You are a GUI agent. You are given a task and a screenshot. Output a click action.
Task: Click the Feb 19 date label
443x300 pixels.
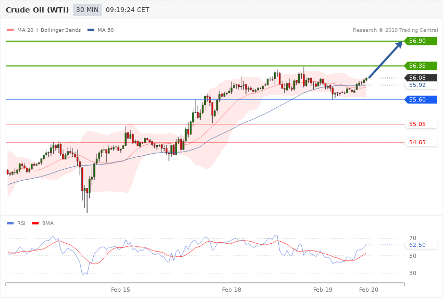[x=323, y=290]
